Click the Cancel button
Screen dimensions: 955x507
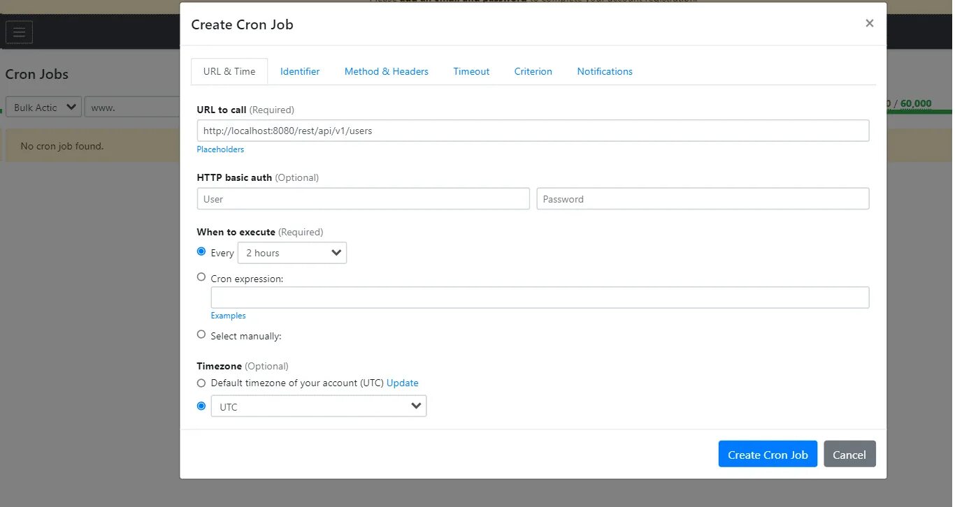849,455
